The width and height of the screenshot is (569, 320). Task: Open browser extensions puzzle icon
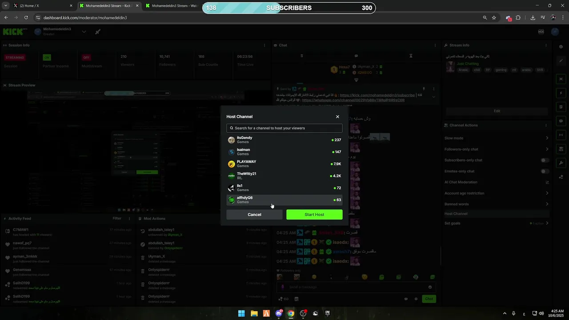point(518,17)
